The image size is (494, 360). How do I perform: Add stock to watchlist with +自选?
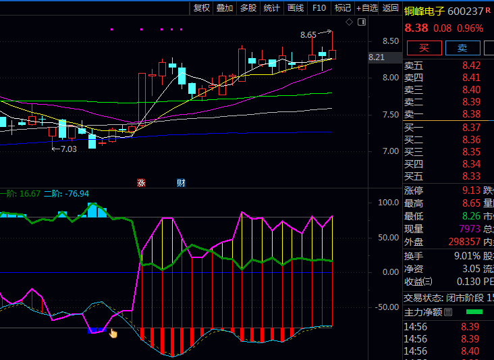[x=366, y=8]
